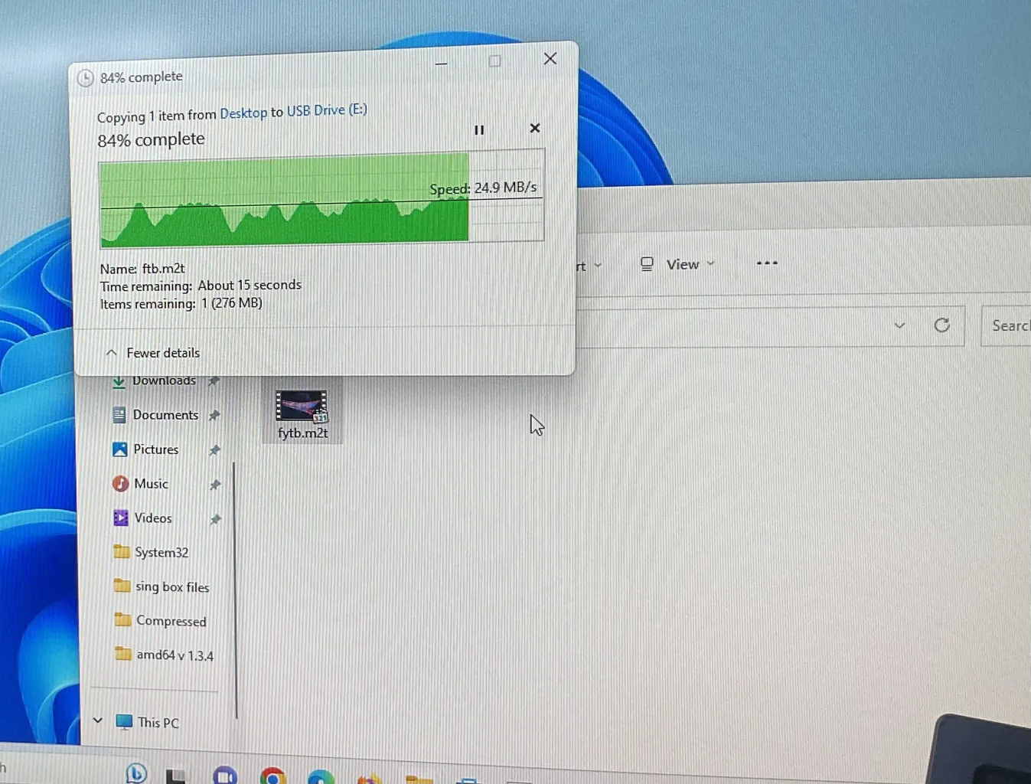The height and width of the screenshot is (784, 1031).
Task: Click the 'Name: ftb.m2t' text
Action: [142, 269]
